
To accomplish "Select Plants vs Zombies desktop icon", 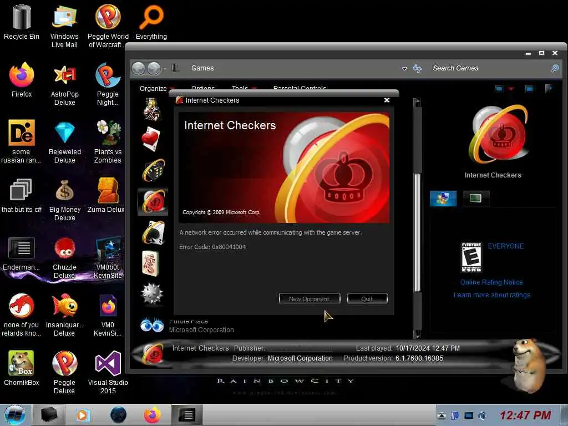I will tap(108, 141).
